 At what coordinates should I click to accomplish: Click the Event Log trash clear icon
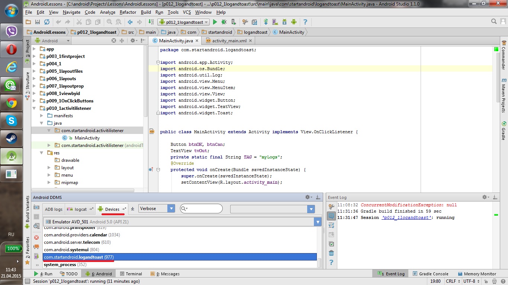click(x=331, y=253)
